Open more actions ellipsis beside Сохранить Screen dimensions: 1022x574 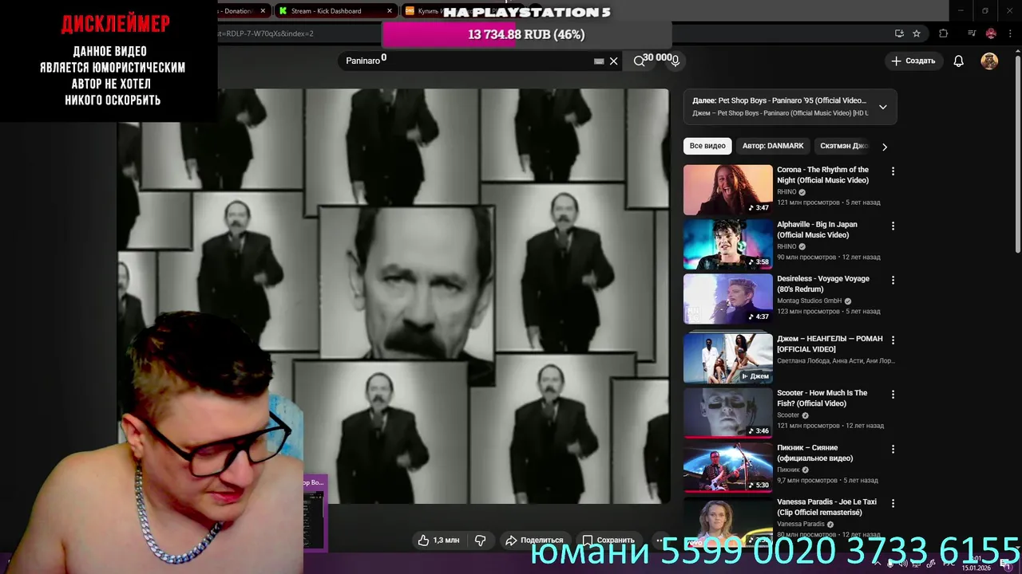click(660, 540)
